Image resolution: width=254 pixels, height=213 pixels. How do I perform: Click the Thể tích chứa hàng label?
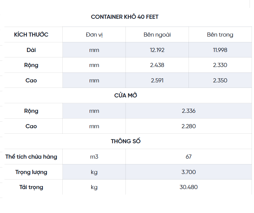(31, 157)
